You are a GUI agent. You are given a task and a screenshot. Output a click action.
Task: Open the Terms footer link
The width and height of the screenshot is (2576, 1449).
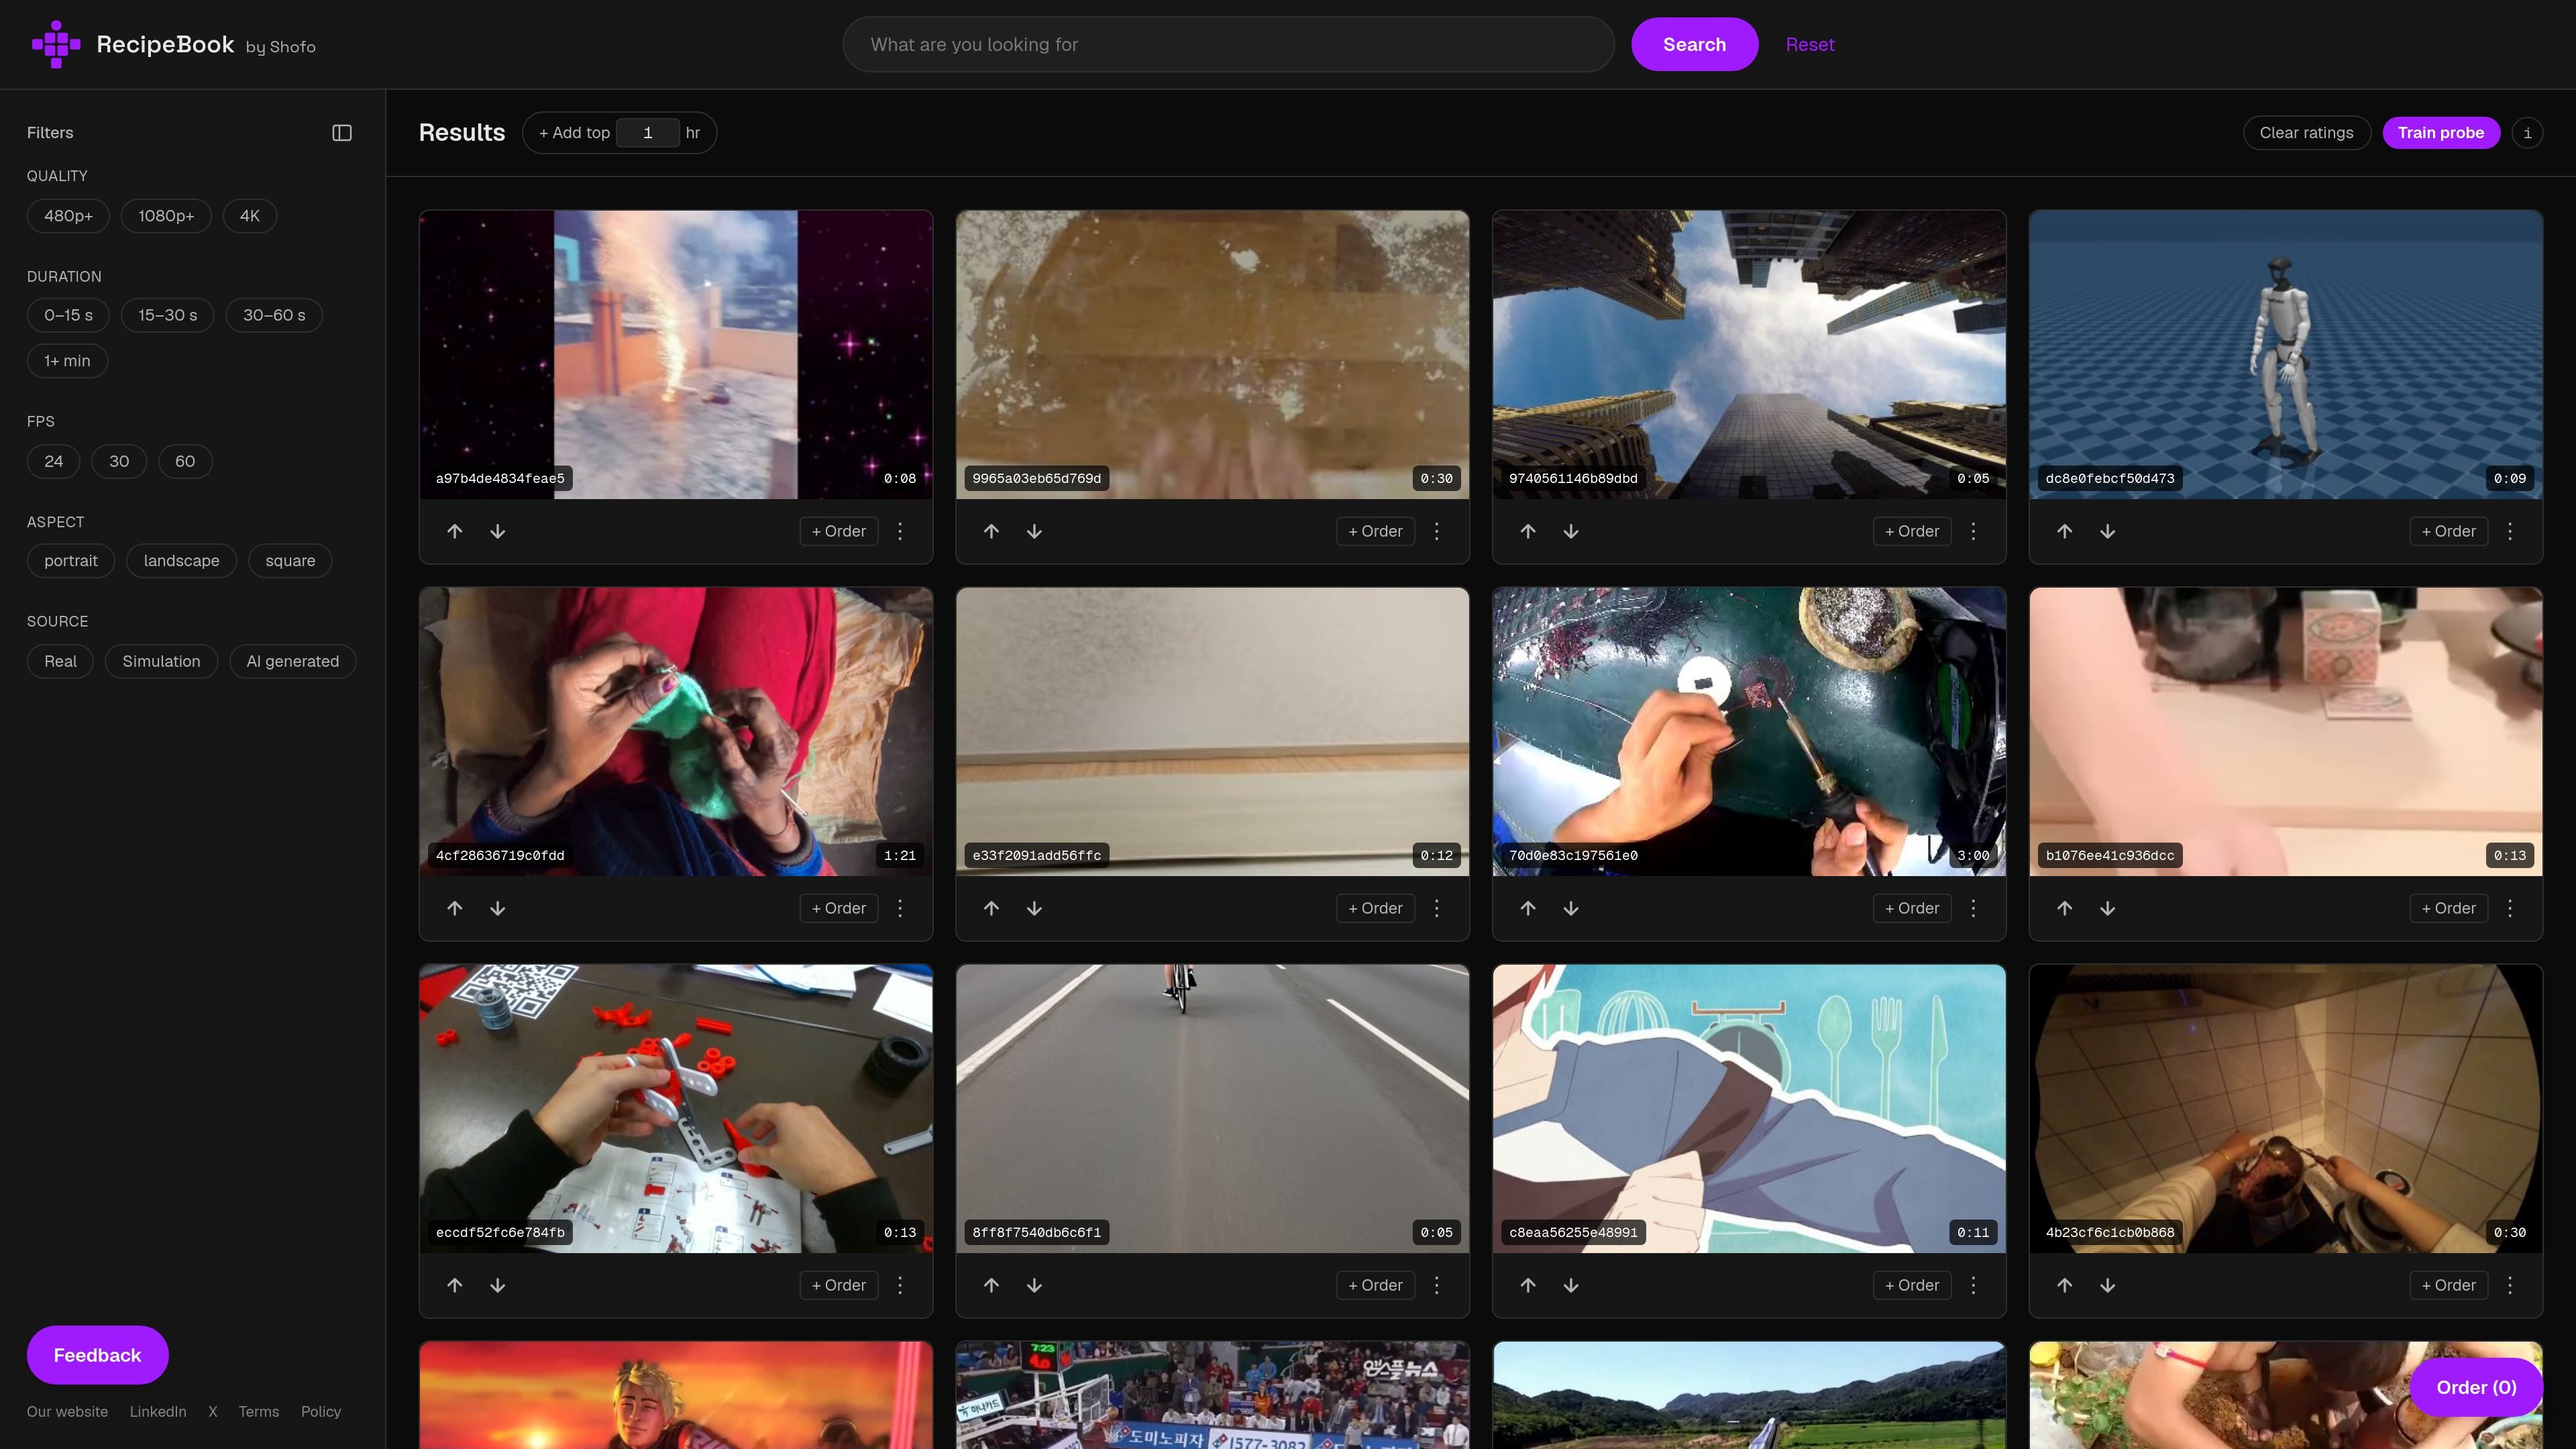(258, 1411)
